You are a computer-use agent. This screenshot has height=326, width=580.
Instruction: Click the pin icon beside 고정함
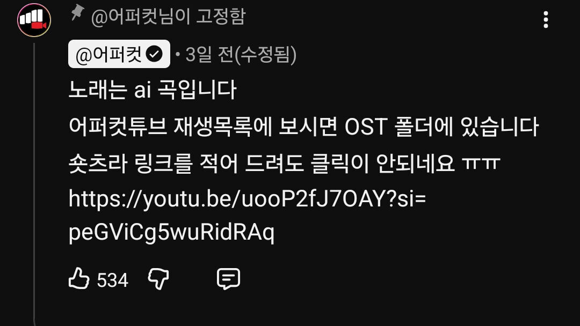pos(78,13)
